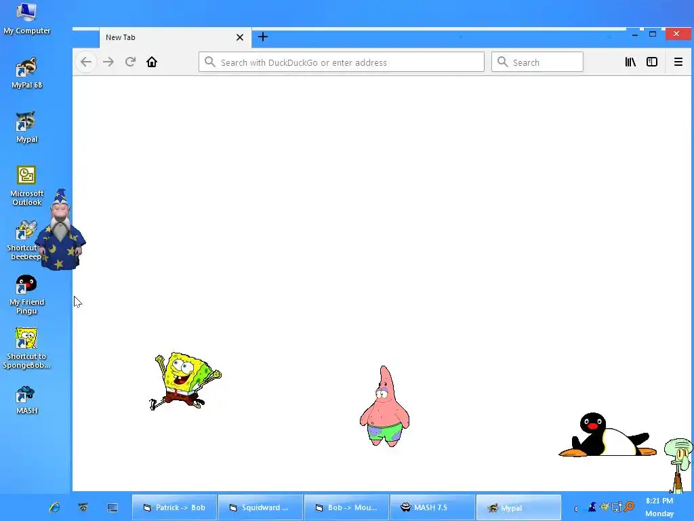Click the orange magnifier tray icon
This screenshot has width=694, height=521.
coord(629,506)
